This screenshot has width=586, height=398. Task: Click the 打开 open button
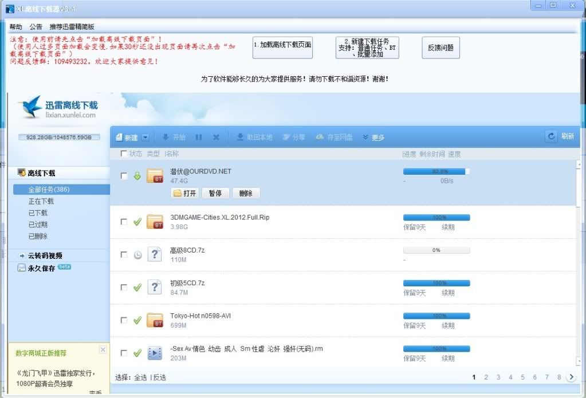click(184, 193)
